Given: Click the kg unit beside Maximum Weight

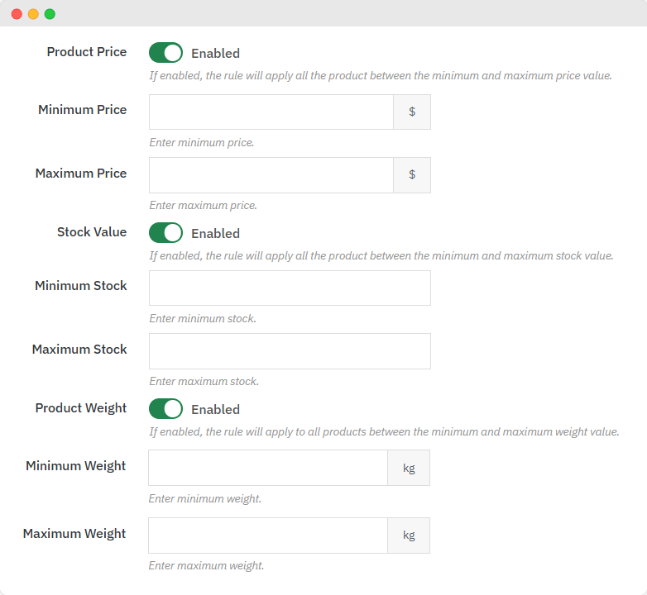Looking at the screenshot, I should pyautogui.click(x=409, y=535).
